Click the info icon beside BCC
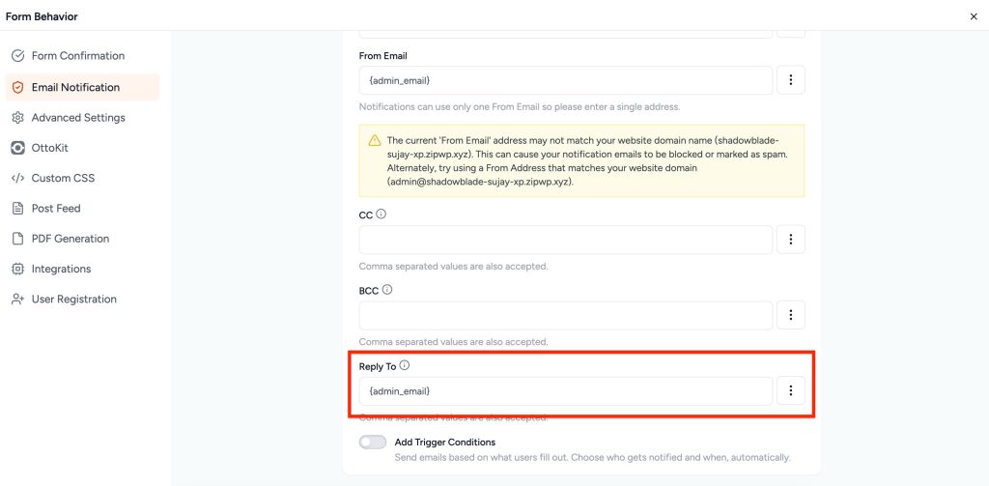This screenshot has height=486, width=989. point(387,289)
